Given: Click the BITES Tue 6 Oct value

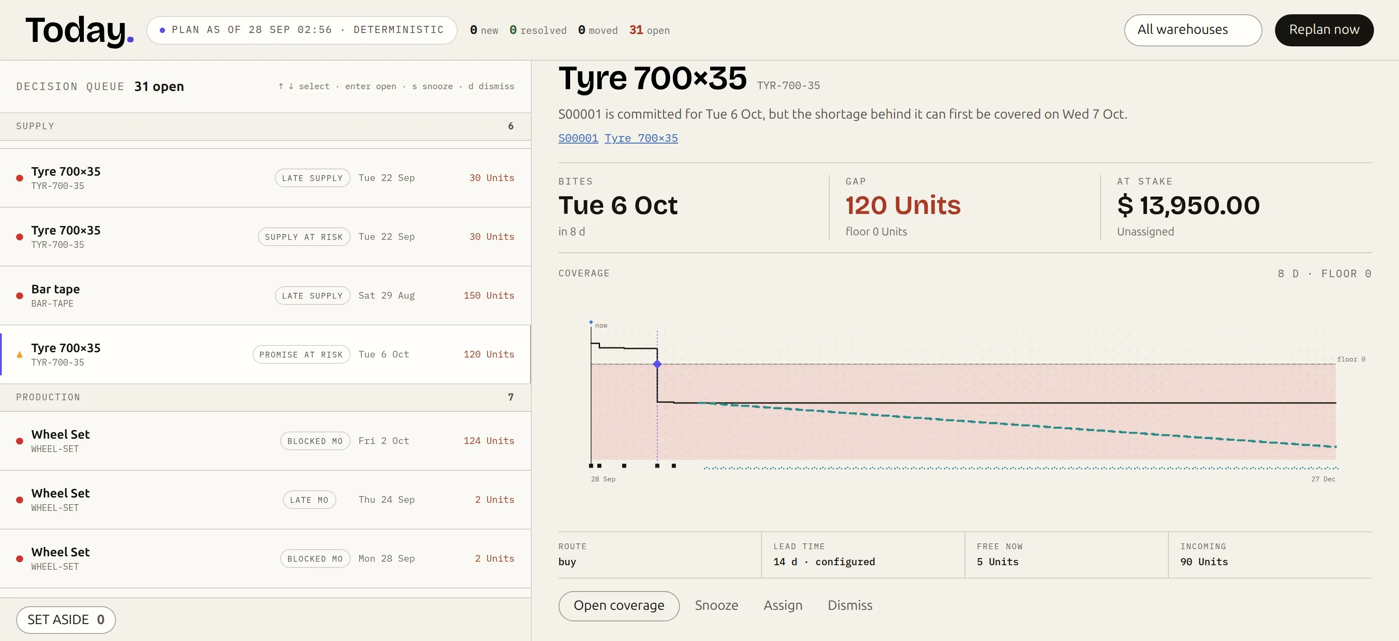Looking at the screenshot, I should pos(617,205).
